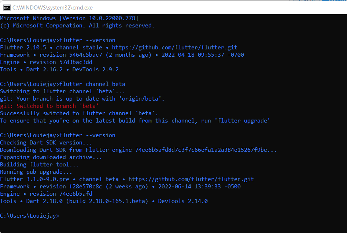This screenshot has height=233, width=347.
Task: Click the line with revision 5464c5bac7
Action: (122, 55)
